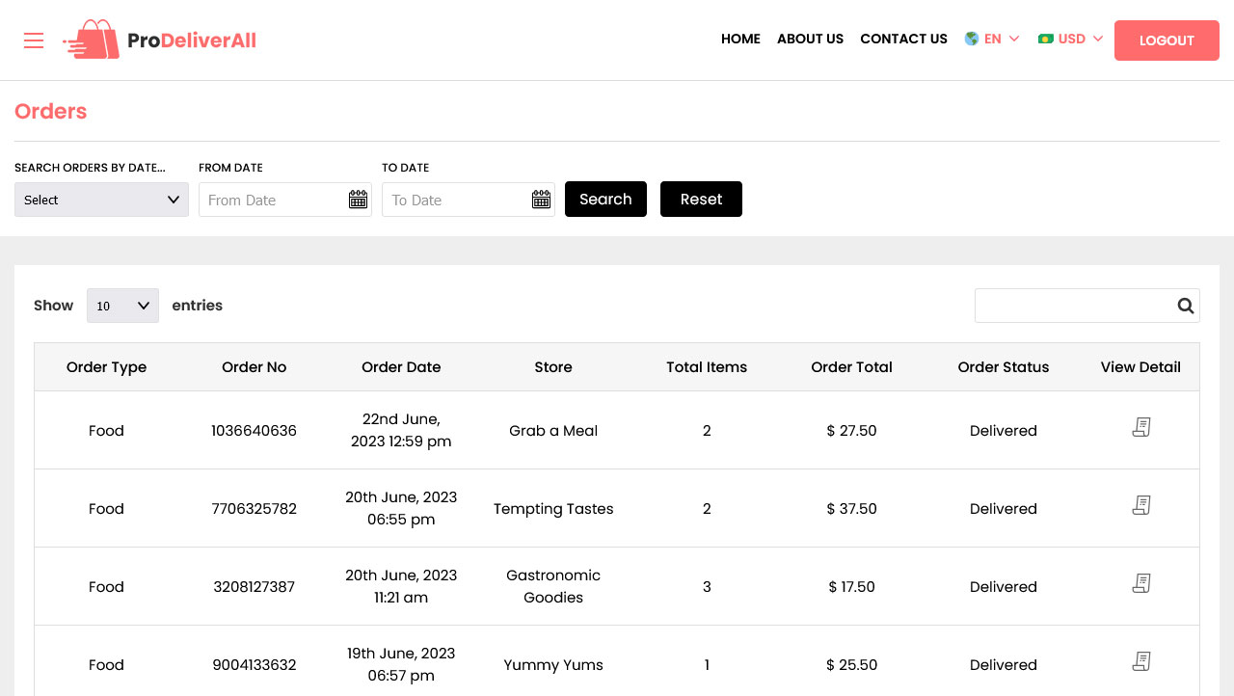
Task: Open ABOUT US page
Action: pos(810,39)
